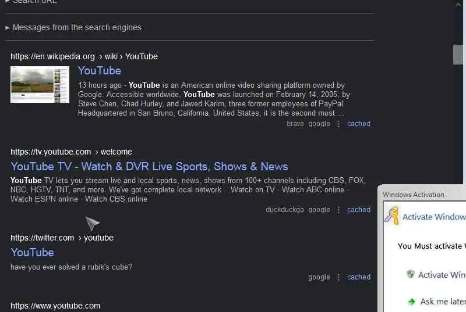Open the www.youtube.com result URL
This screenshot has width=466, height=312.
tap(55, 306)
